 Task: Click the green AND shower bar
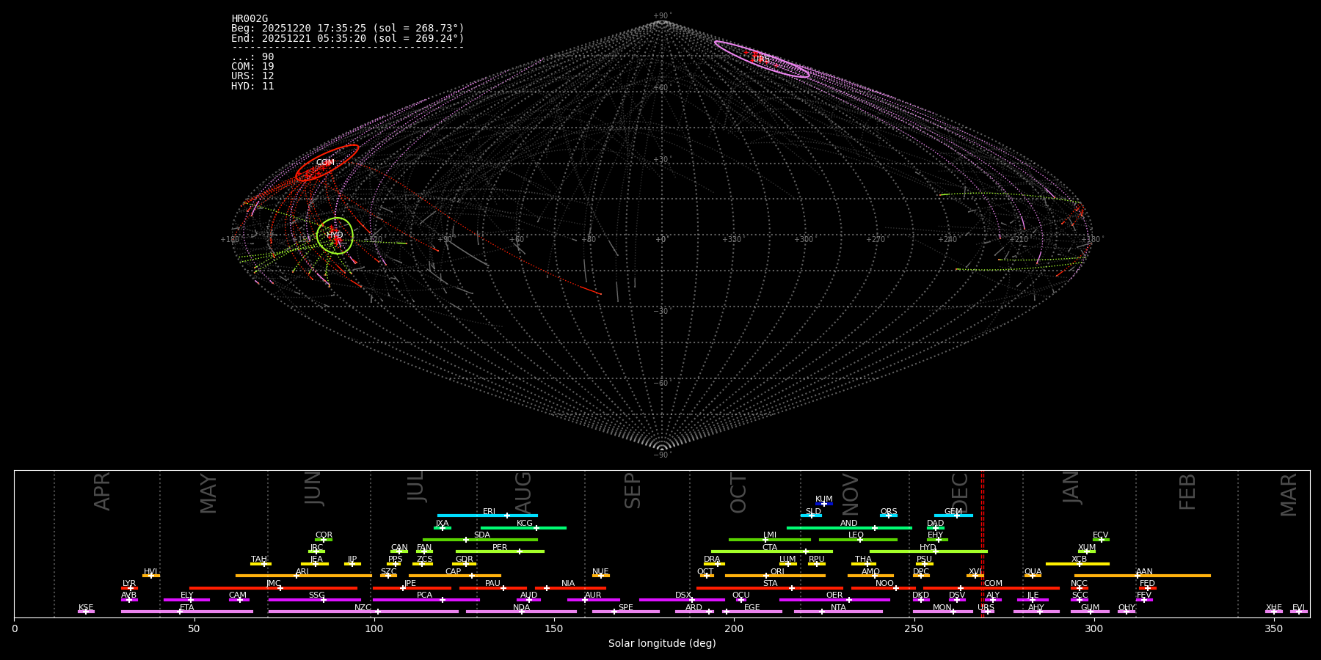point(848,528)
